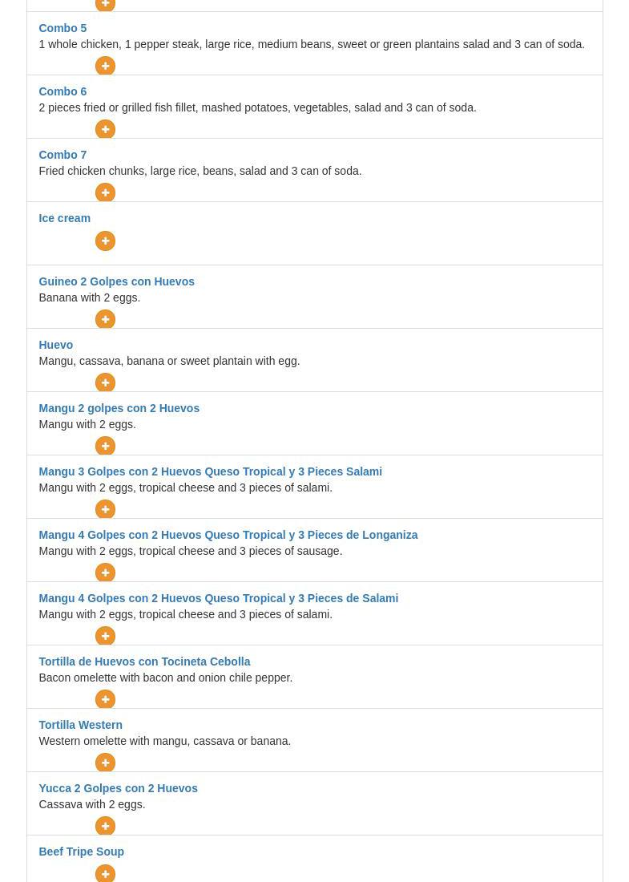The width and height of the screenshot is (629, 882).
Task: Select the Tortilla Western title link
Action: click(x=80, y=725)
